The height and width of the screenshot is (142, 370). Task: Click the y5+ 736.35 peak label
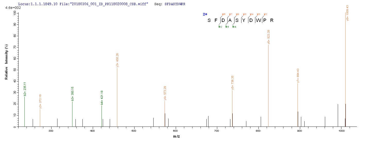click(x=233, y=82)
